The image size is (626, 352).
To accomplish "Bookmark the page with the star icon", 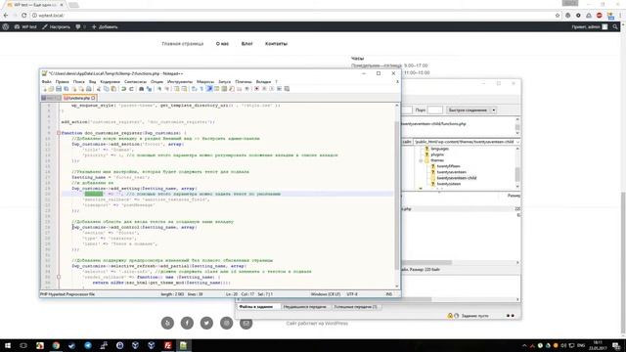I will pyautogui.click(x=558, y=16).
